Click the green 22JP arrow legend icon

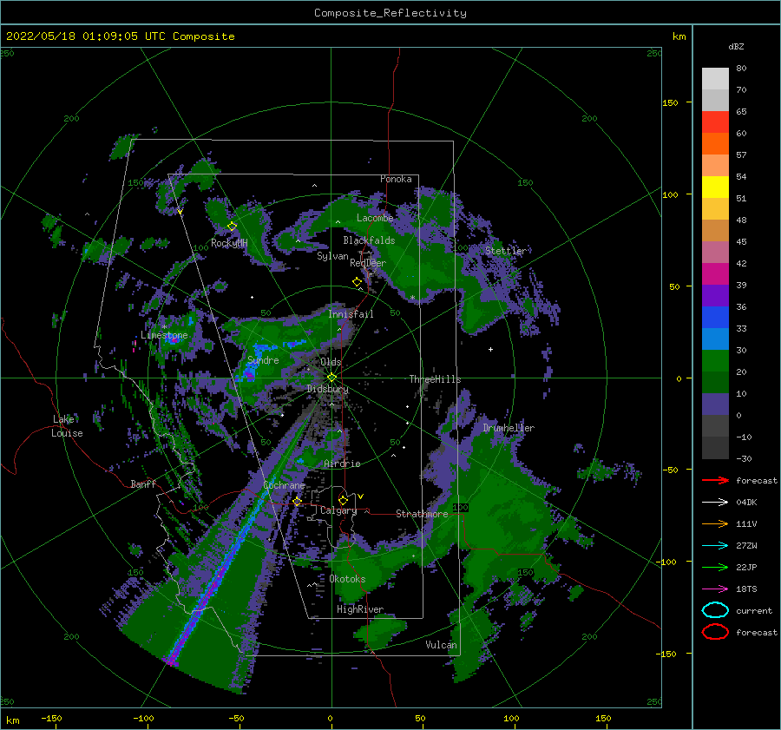coord(715,567)
